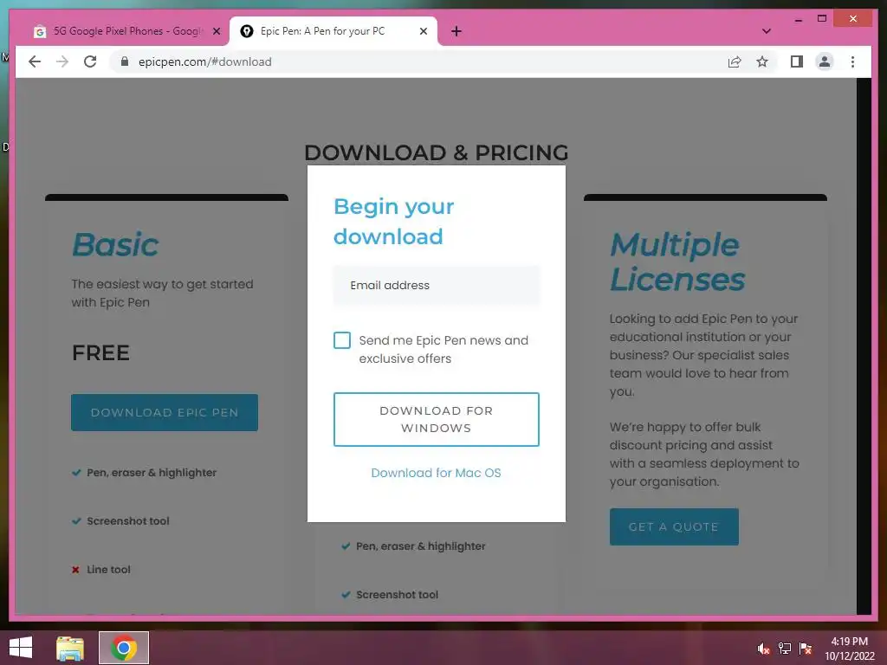Image resolution: width=887 pixels, height=665 pixels.
Task: Open the Chrome side panel icon
Action: coord(797,61)
